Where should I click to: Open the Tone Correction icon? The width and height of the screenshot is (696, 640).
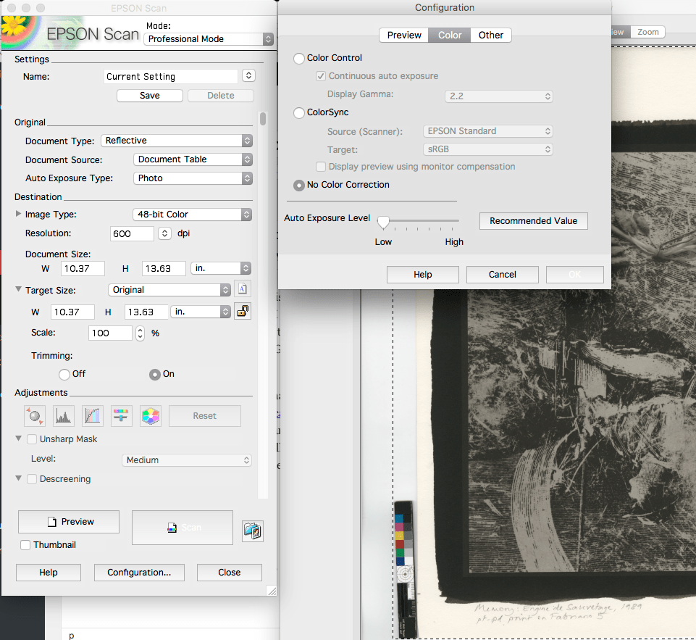point(93,416)
